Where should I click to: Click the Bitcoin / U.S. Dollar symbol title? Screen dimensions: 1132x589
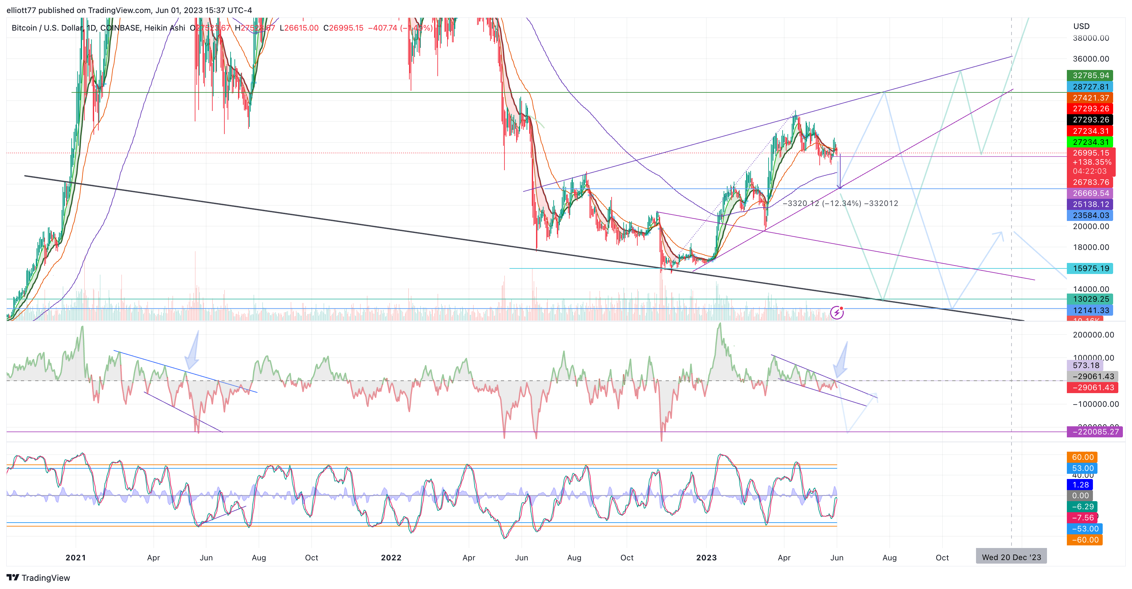coord(47,28)
